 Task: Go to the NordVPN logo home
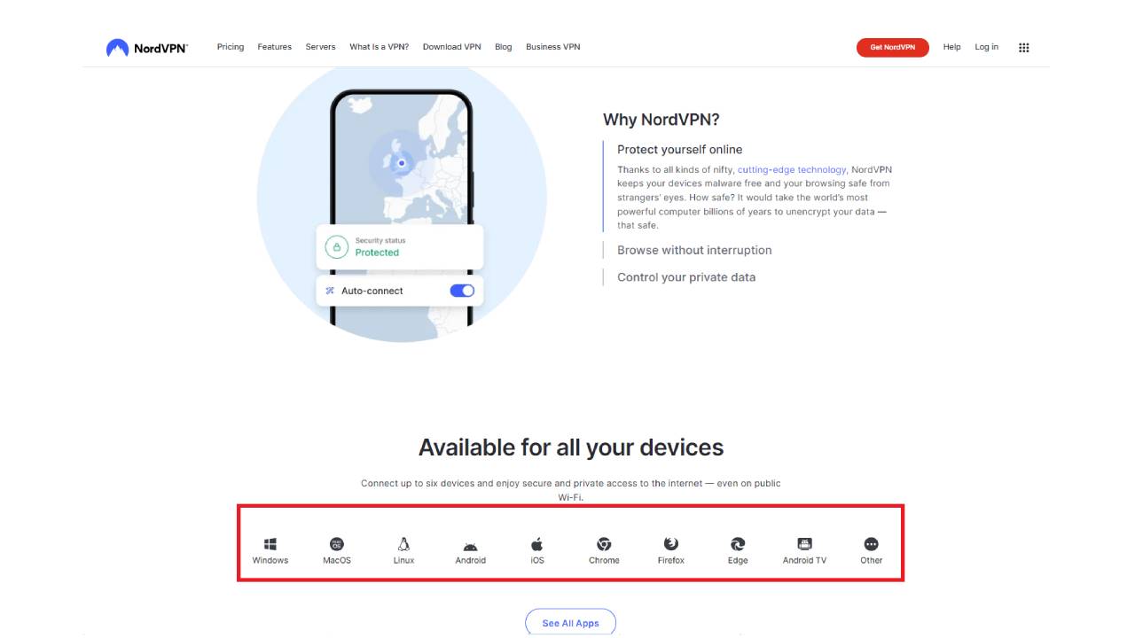pos(146,48)
